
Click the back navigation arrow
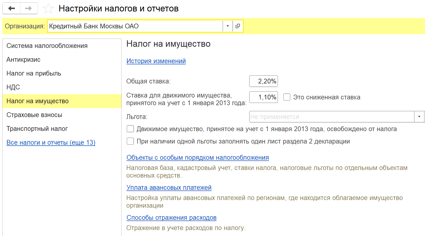point(11,9)
